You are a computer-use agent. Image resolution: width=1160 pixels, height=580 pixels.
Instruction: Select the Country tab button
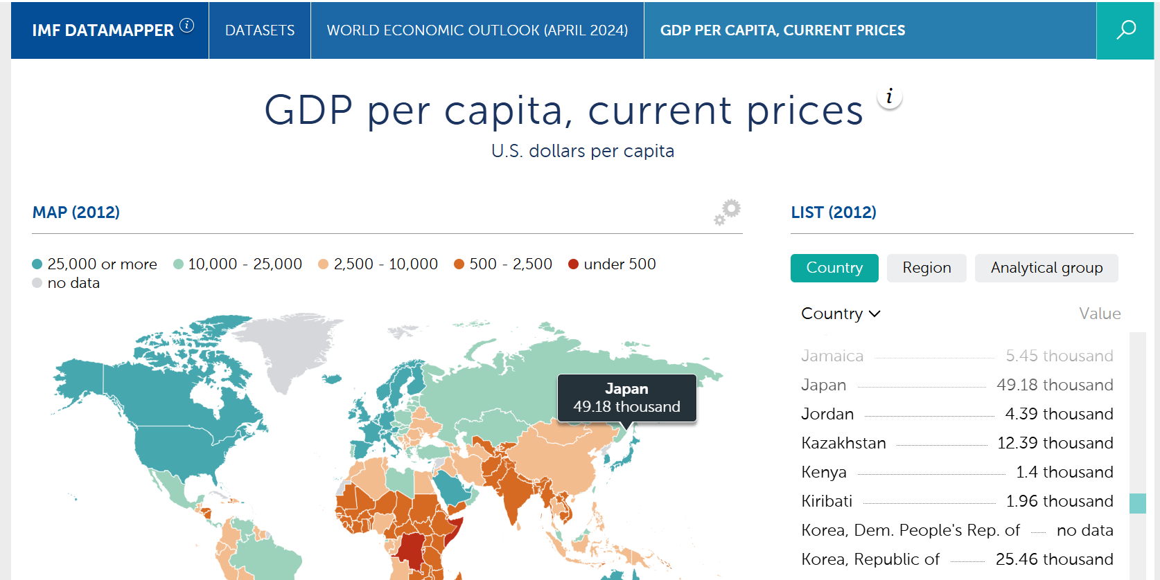pos(834,268)
